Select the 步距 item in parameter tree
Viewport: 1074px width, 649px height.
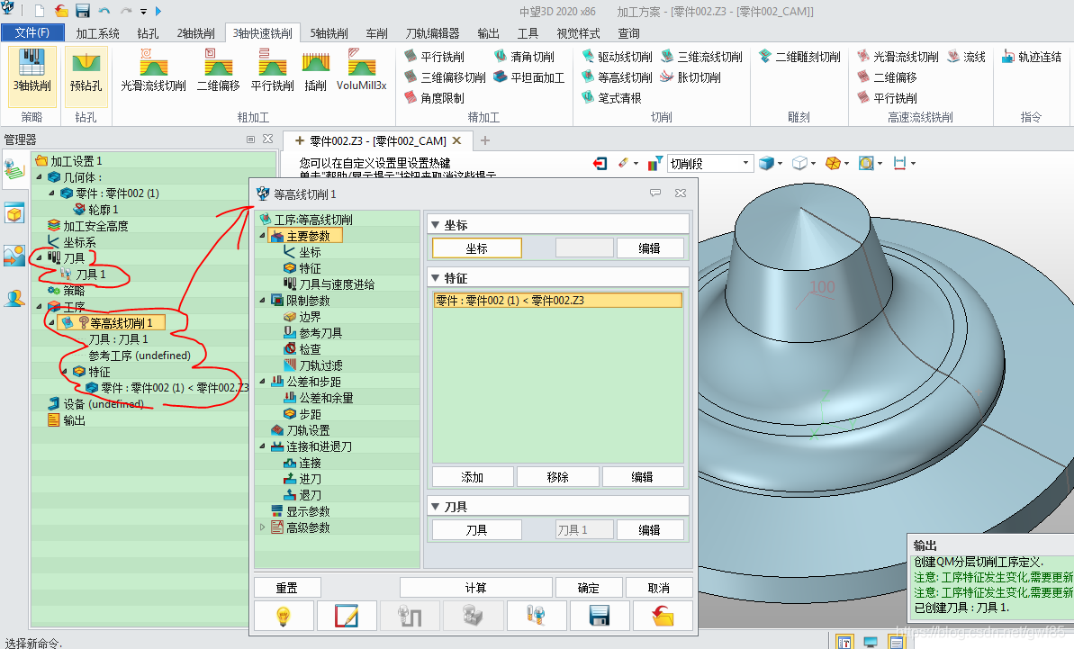[310, 414]
